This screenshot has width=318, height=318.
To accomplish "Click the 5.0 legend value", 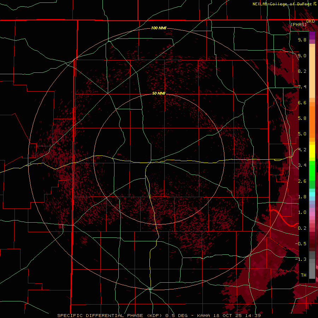I will pos(302,134).
